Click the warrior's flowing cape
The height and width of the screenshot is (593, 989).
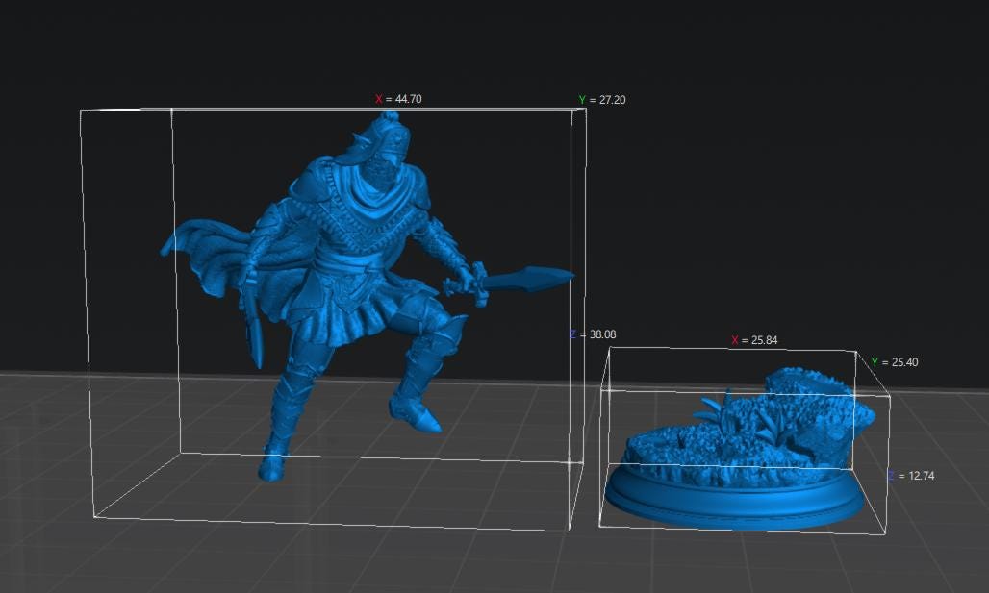202,249
